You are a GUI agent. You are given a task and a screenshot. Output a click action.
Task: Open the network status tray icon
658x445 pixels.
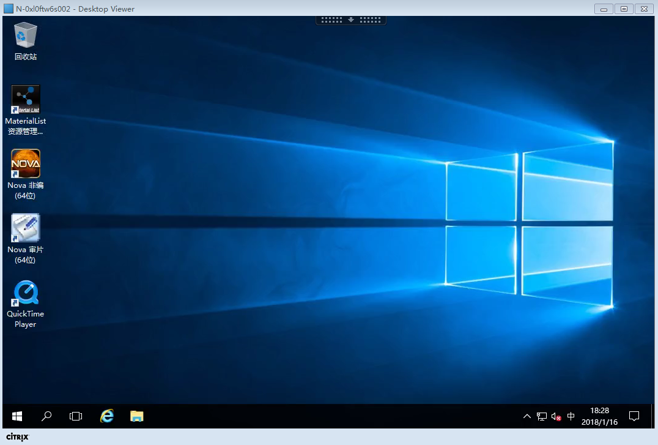pyautogui.click(x=542, y=416)
